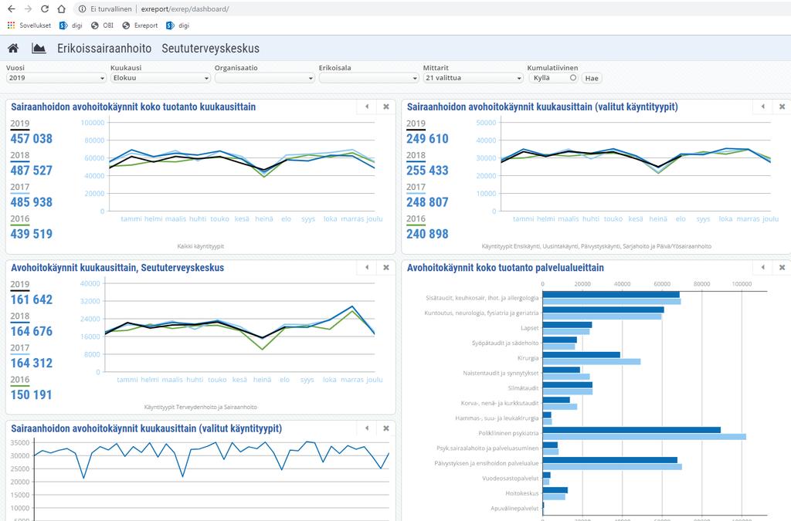Click the Hoitokeskus bar label
Screen dimensions: 791x521
pos(522,493)
